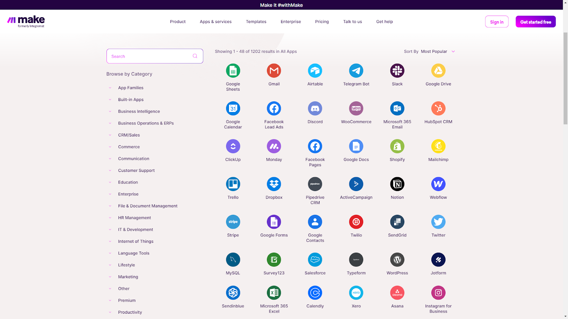Screen dimensions: 568x319
Task: Click the Sign in button
Action: 497,22
